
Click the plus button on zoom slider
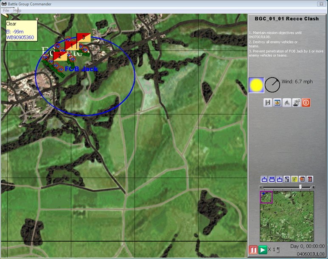[313, 187]
